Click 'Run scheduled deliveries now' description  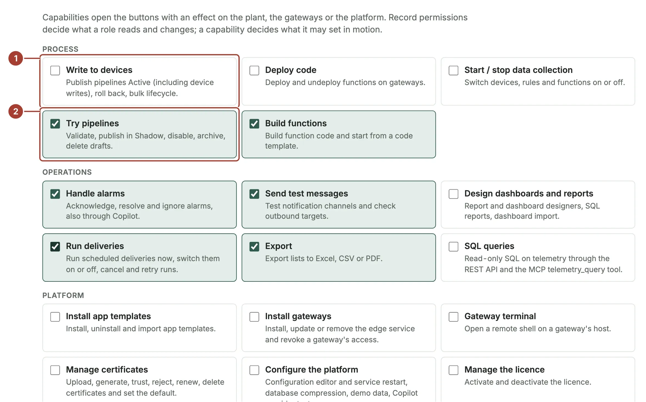(143, 264)
